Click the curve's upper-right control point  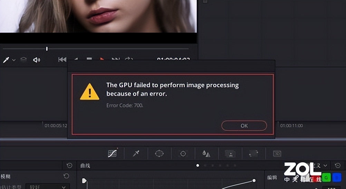tap(254, 180)
